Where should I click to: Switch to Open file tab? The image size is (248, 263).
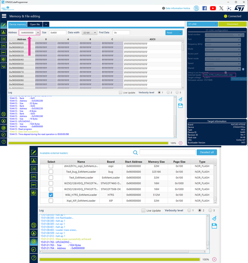[35, 24]
